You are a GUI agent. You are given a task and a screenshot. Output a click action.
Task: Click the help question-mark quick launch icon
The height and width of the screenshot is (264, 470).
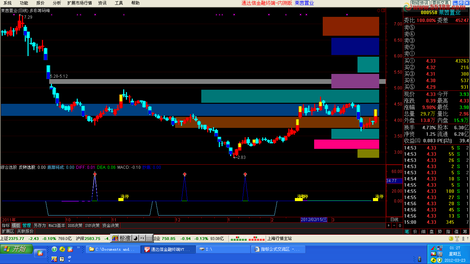pyautogui.click(x=62, y=259)
